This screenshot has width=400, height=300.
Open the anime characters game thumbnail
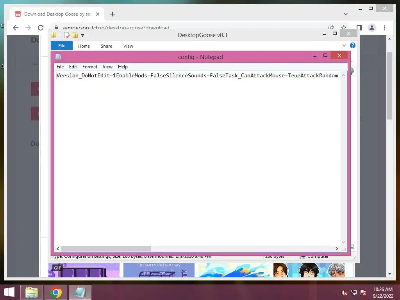[x=309, y=270]
